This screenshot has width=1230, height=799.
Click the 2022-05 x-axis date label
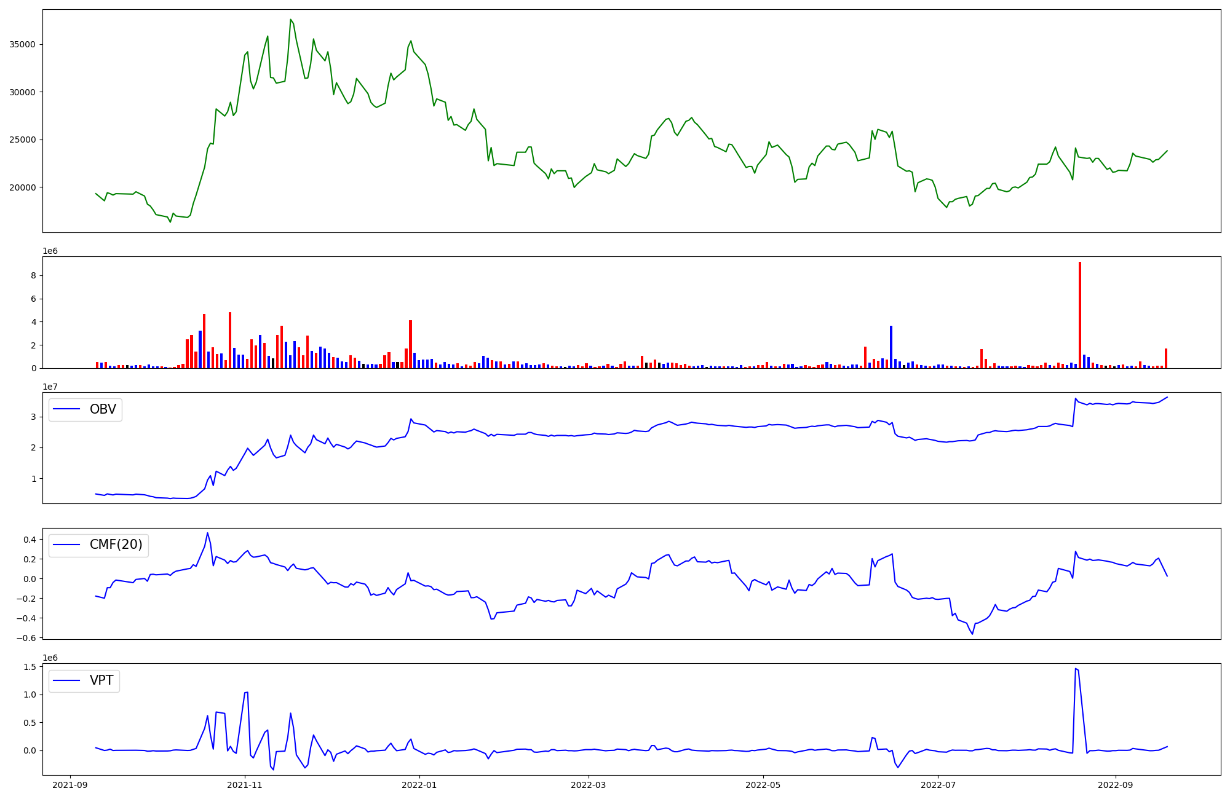(x=763, y=785)
